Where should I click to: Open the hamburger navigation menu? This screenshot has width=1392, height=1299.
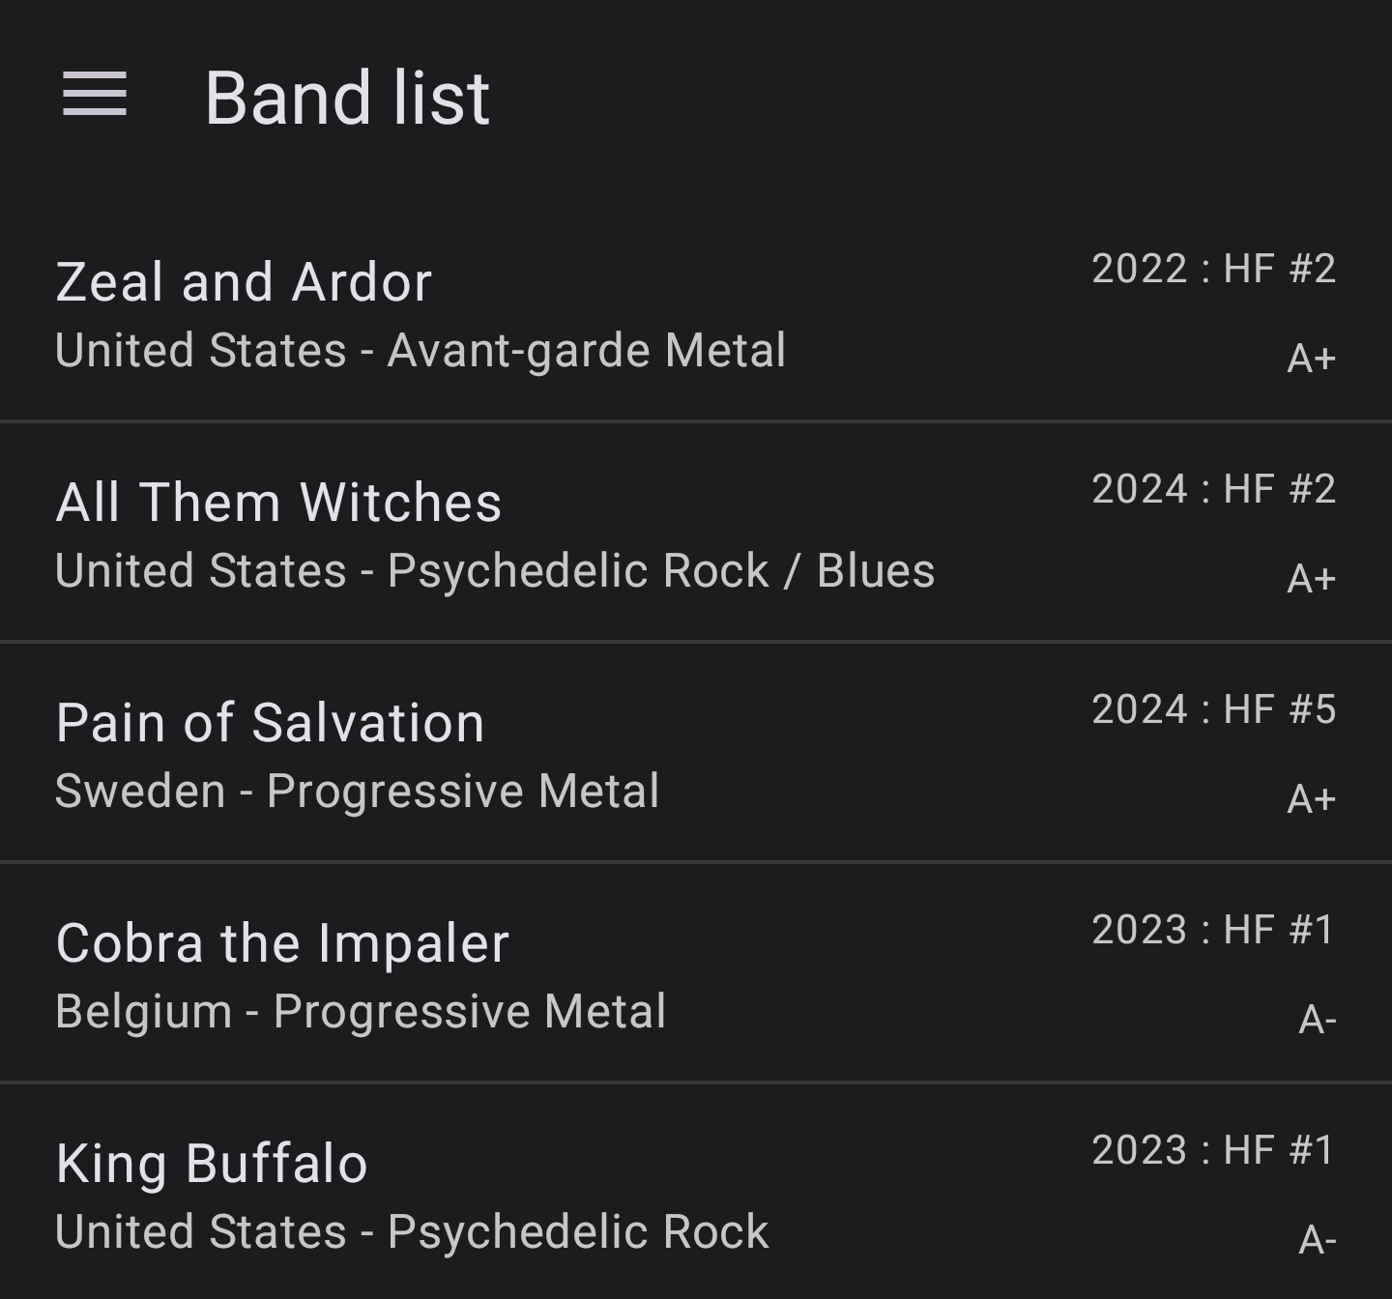click(x=95, y=95)
